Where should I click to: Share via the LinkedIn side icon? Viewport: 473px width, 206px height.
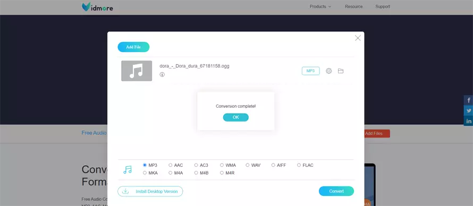(468, 121)
